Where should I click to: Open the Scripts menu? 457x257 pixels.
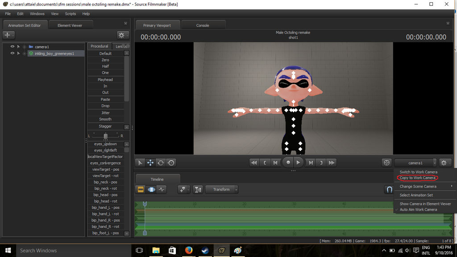click(70, 14)
